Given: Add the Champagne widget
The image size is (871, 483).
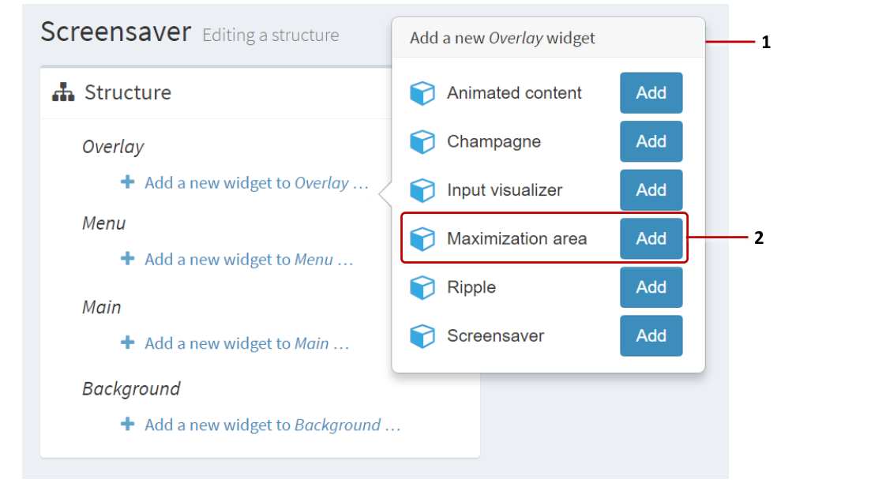Looking at the screenshot, I should pyautogui.click(x=651, y=141).
